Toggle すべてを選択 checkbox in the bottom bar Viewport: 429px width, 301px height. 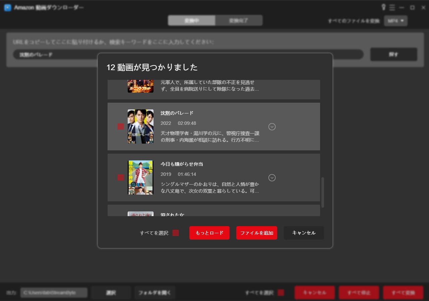pyautogui.click(x=281, y=293)
